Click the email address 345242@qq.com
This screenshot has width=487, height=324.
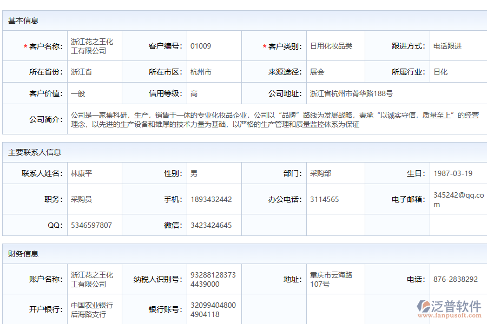coord(454,199)
